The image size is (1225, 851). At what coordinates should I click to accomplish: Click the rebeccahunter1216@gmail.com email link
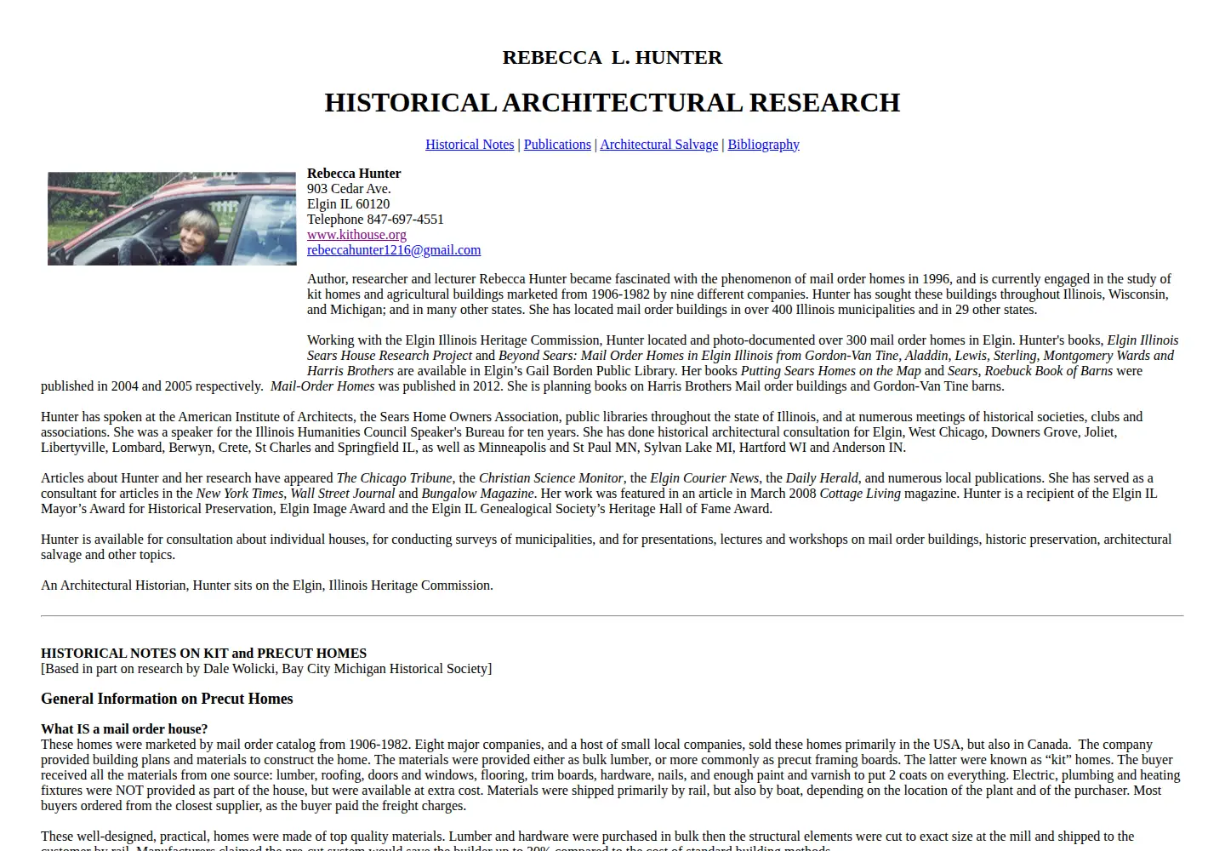[x=394, y=250]
